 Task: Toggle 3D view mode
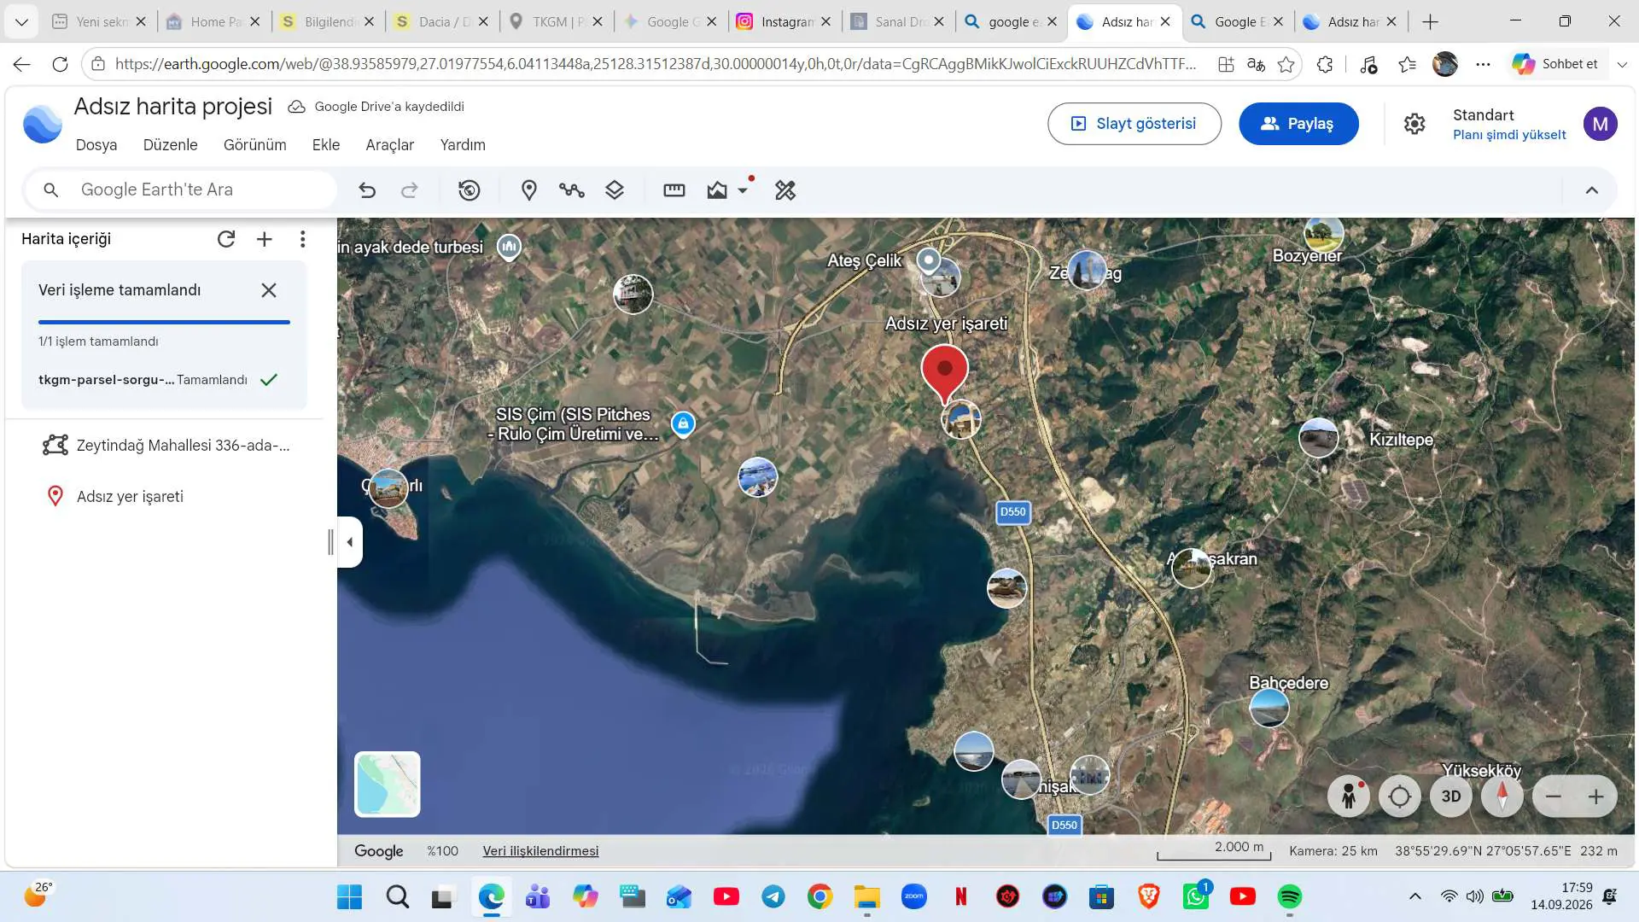(x=1451, y=797)
